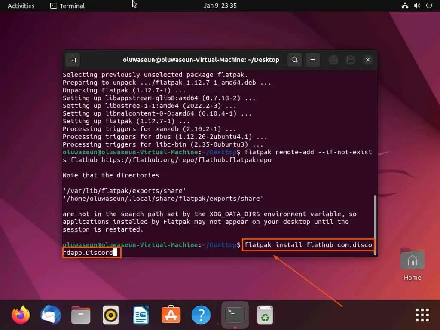Click 'Setting up flatpak (1.12.7-1) ...' line
440x330 pixels.
click(x=126, y=121)
